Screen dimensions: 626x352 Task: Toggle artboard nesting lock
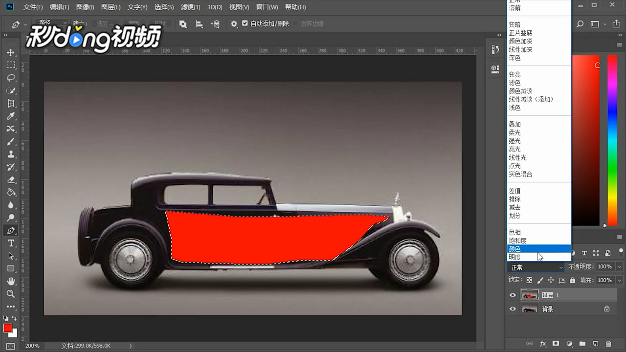(x=561, y=280)
